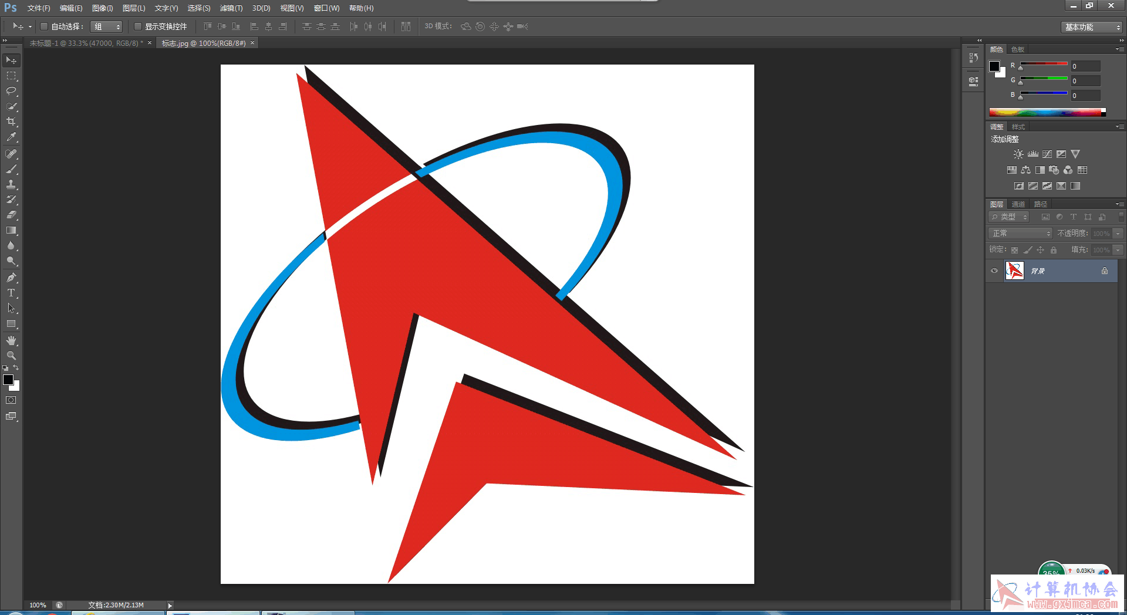The image size is (1127, 615).
Task: Enable the 显示变换控件 checkbox
Action: tap(138, 26)
